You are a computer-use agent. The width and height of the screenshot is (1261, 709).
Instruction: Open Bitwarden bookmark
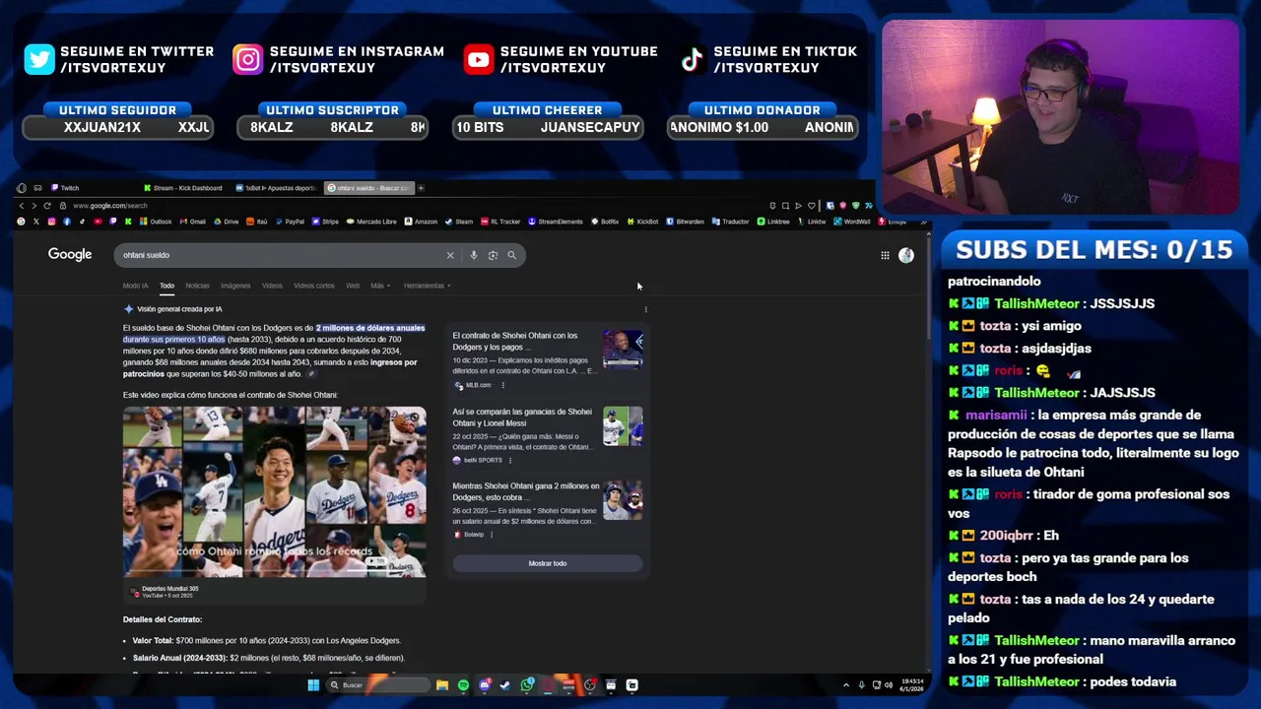(x=685, y=222)
